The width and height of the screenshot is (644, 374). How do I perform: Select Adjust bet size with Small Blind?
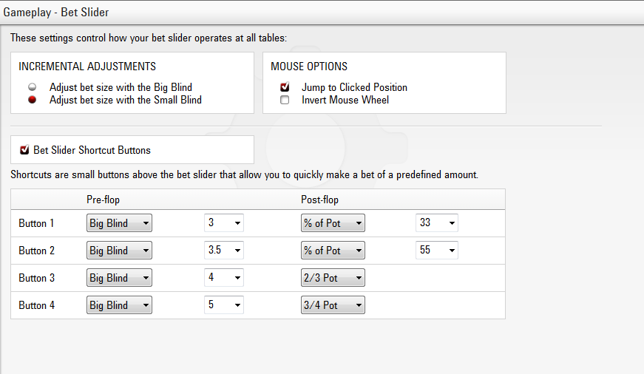click(x=32, y=100)
